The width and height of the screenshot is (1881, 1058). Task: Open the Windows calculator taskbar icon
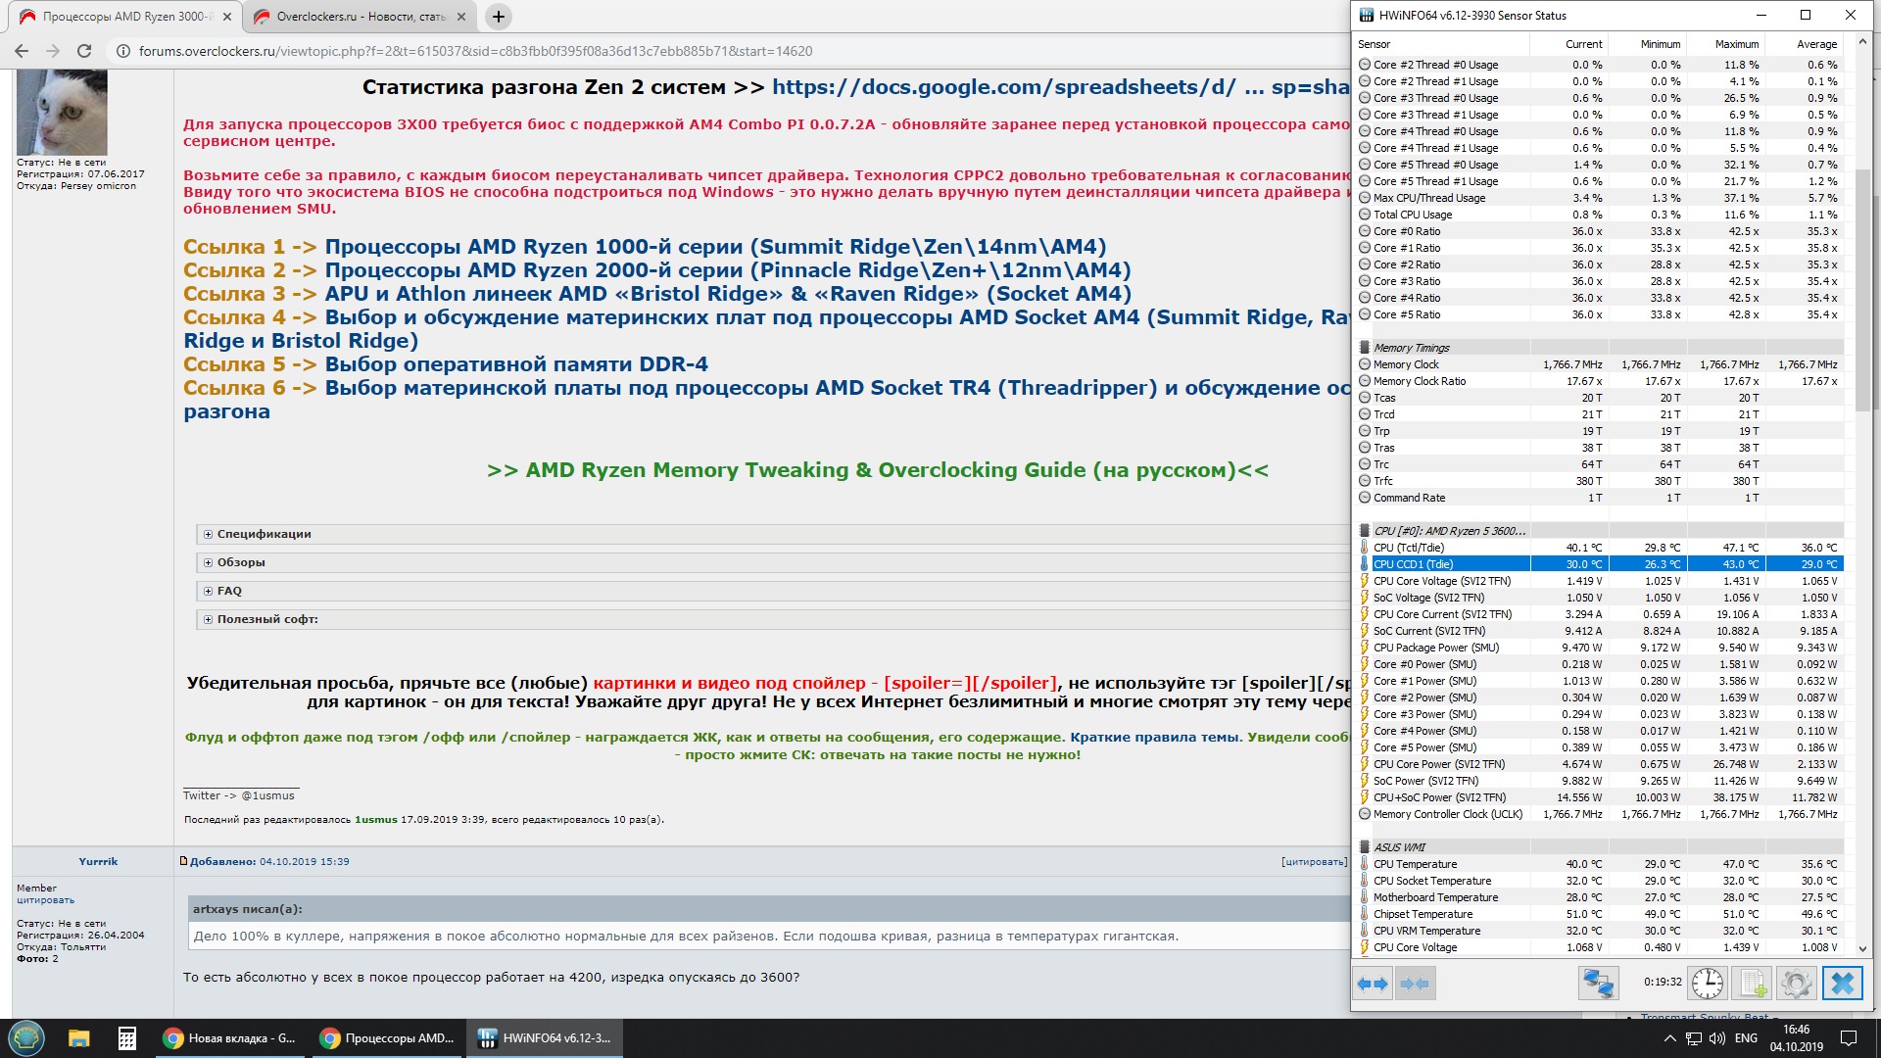pos(126,1038)
